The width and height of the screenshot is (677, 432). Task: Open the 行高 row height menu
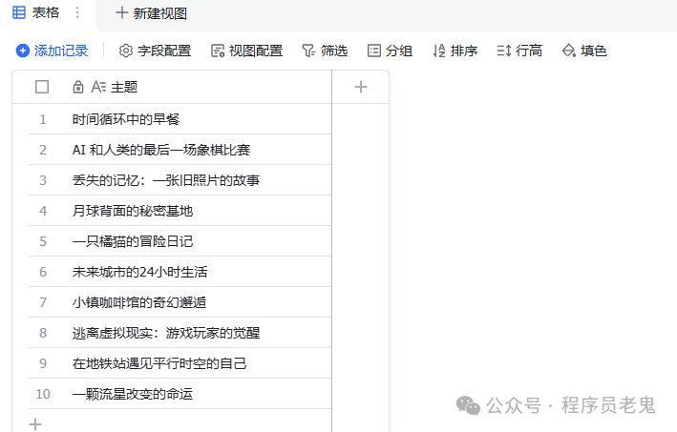tap(519, 51)
